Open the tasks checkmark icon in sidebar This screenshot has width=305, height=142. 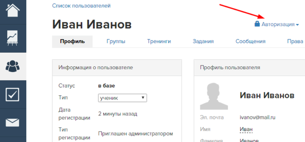click(x=13, y=94)
